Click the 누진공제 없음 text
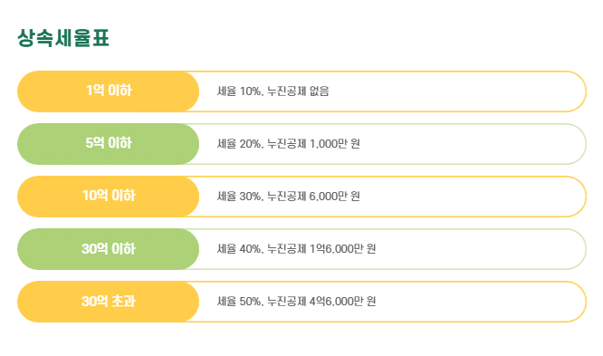This screenshot has width=603, height=356. pyautogui.click(x=299, y=91)
